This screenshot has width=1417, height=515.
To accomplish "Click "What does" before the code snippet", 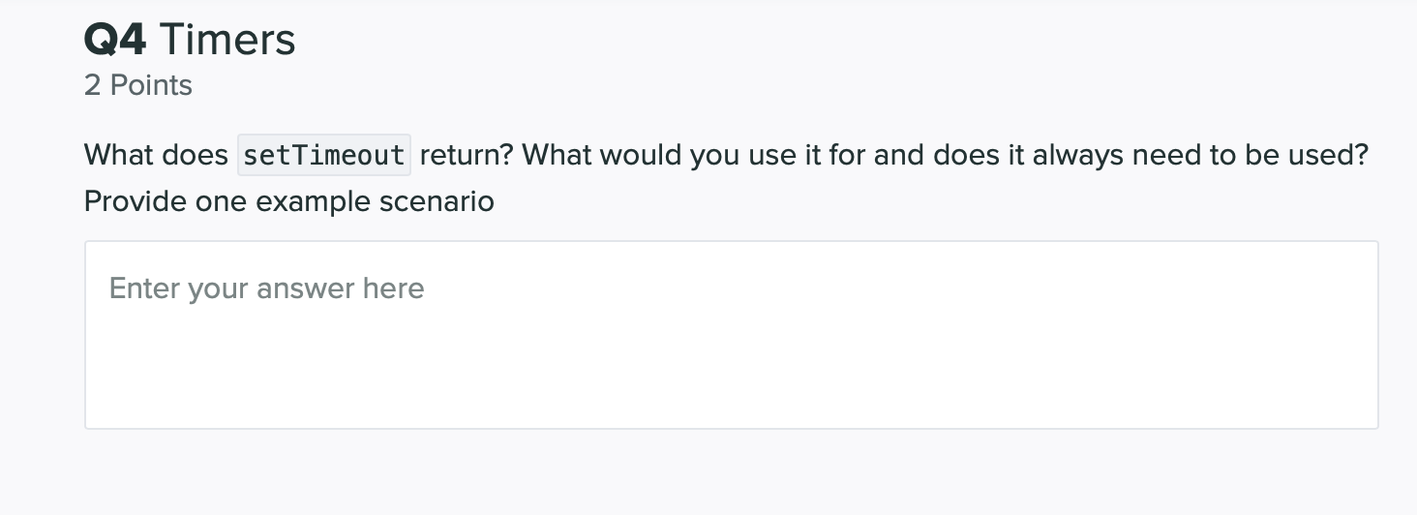I will point(156,155).
